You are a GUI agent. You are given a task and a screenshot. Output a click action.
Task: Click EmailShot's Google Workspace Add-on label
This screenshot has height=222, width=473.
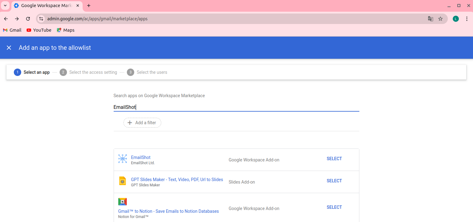point(254,160)
